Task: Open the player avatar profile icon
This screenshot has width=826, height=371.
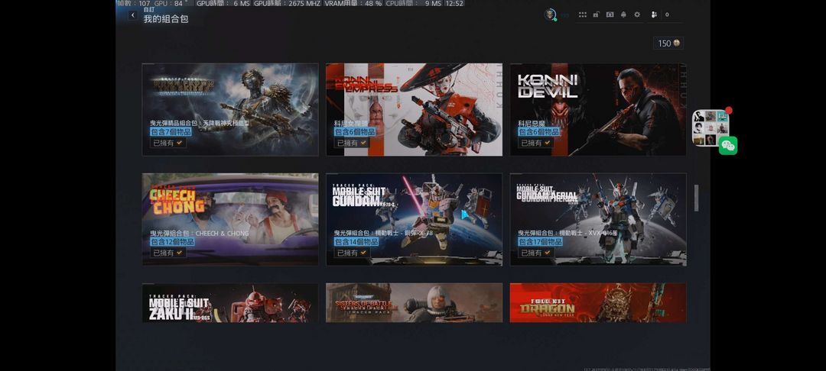Action: (x=550, y=15)
